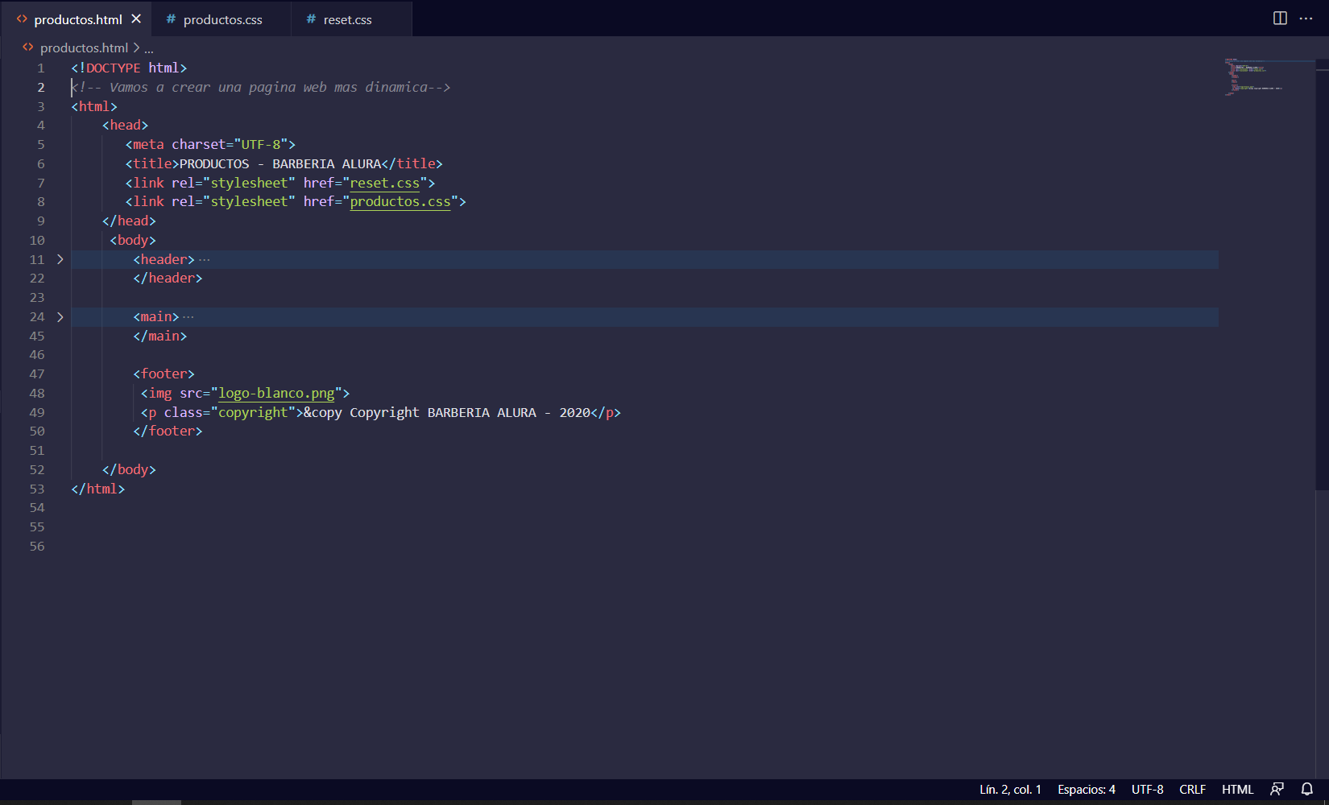The height and width of the screenshot is (805, 1329).
Task: Click the ellipsis next to the main tag
Action: [x=188, y=317]
